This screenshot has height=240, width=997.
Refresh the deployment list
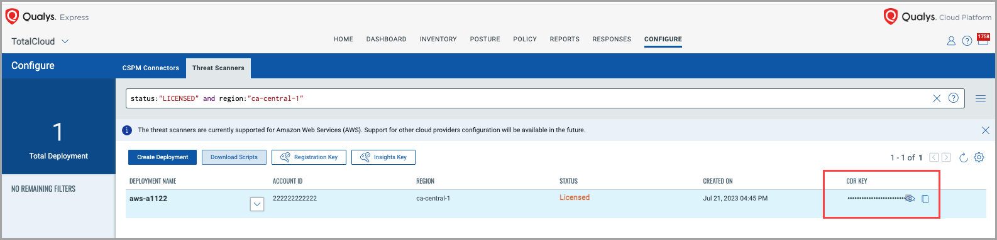click(963, 157)
